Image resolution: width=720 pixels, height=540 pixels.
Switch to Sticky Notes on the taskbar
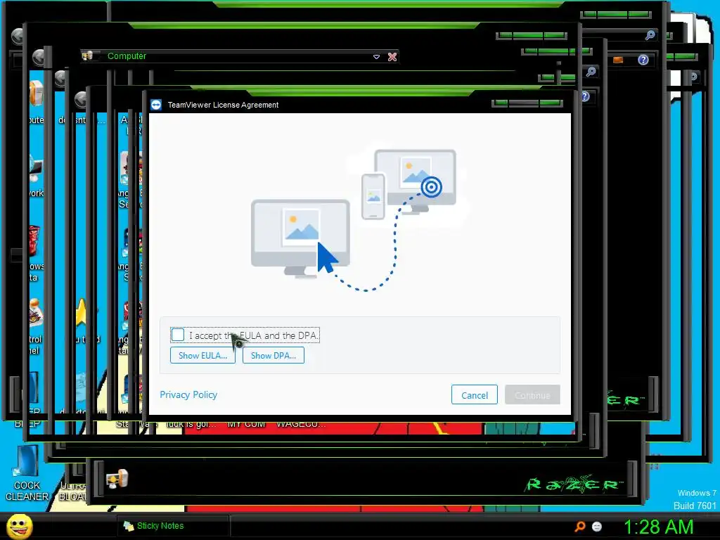[173, 526]
